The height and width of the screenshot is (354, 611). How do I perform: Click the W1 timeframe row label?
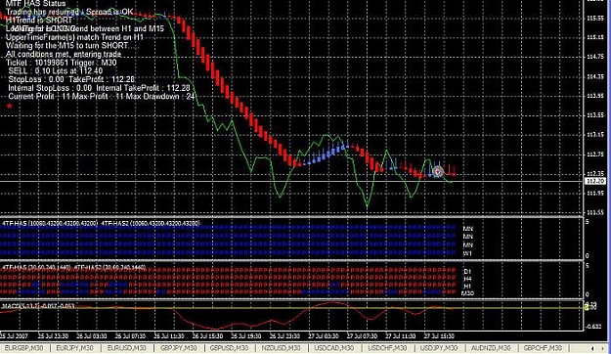point(467,253)
